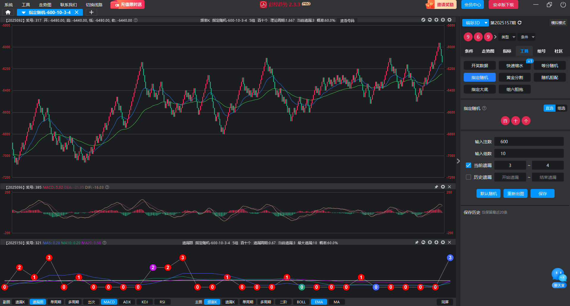
Task: Expand arrow after the 9 6 9 balls
Action: point(495,37)
